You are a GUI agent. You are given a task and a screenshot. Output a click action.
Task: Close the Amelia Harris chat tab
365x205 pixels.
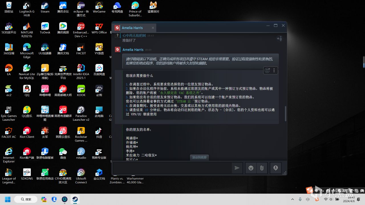click(153, 28)
